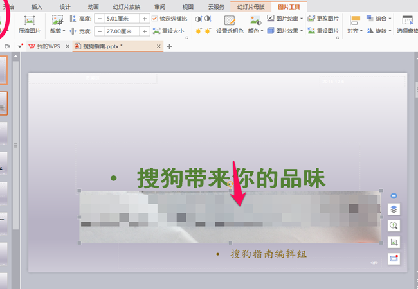The width and height of the screenshot is (418, 289).
Task: Click the 设置透明色 set transparent color icon
Action: click(230, 21)
